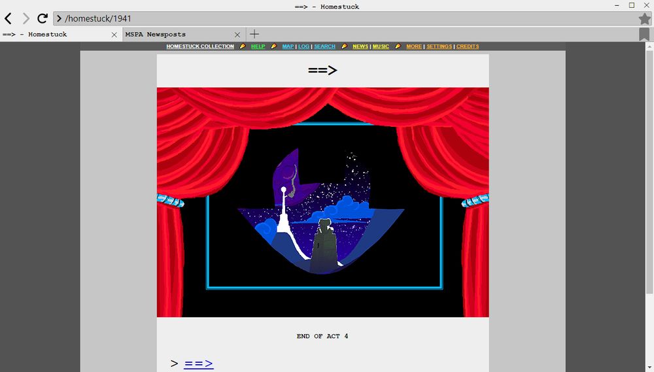This screenshot has height=372, width=654.
Task: Click the vertical page scrollbar
Action: [x=649, y=171]
